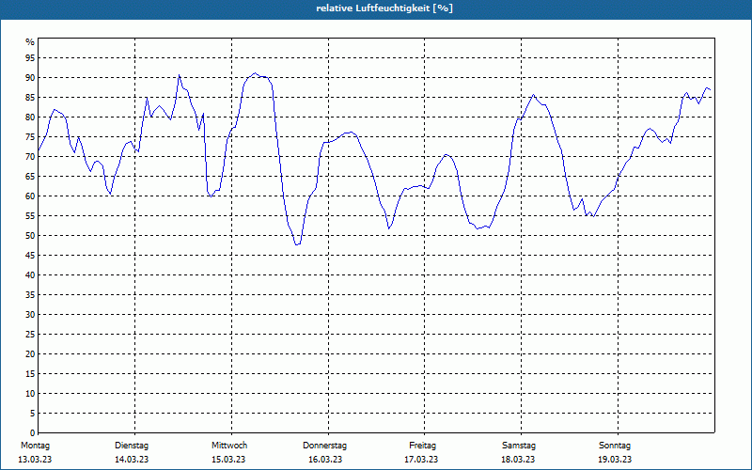The image size is (752, 470).
Task: Click the y-axis value 80
Action: [x=30, y=117]
